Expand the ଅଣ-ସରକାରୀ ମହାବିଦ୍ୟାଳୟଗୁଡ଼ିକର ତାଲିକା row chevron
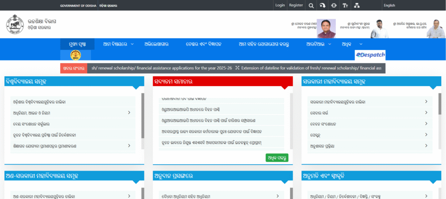446x199 pixels. coord(129,196)
